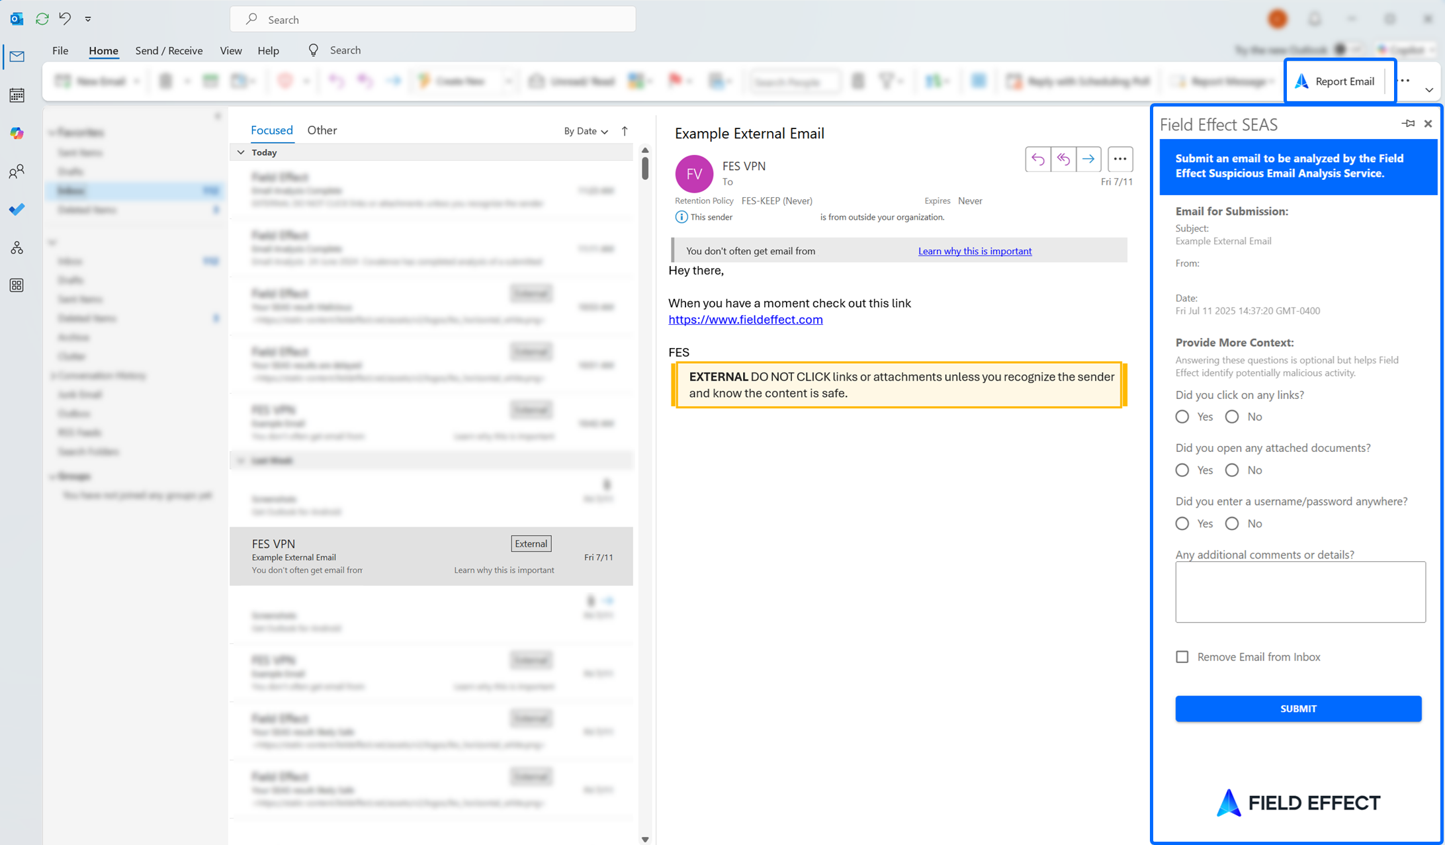The image size is (1445, 845).
Task: Pin the Field Effect SEAS pane
Action: click(1408, 124)
